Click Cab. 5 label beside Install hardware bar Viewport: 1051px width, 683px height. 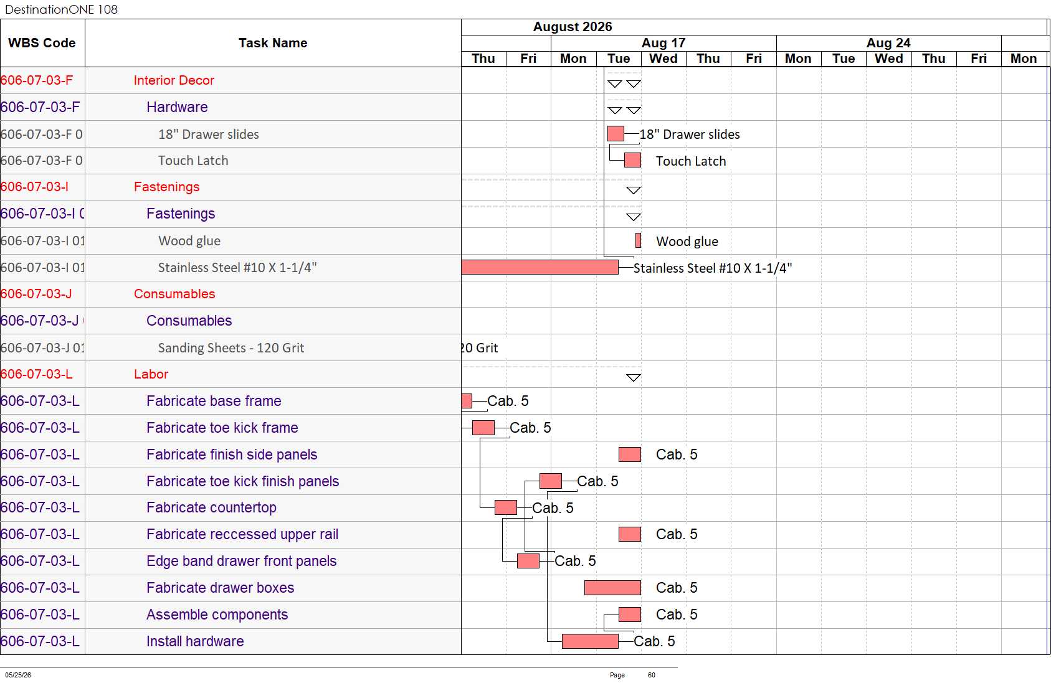click(654, 641)
